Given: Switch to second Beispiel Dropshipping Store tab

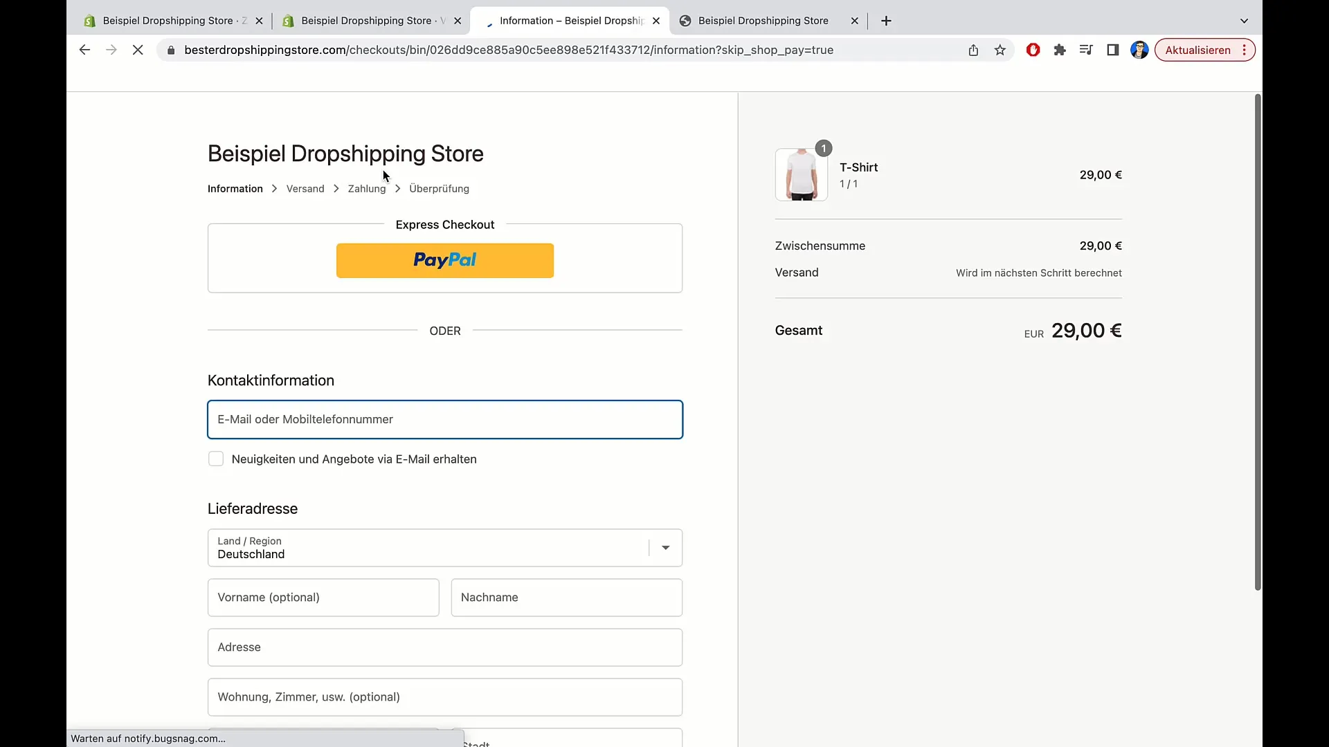Looking at the screenshot, I should pyautogui.click(x=372, y=21).
